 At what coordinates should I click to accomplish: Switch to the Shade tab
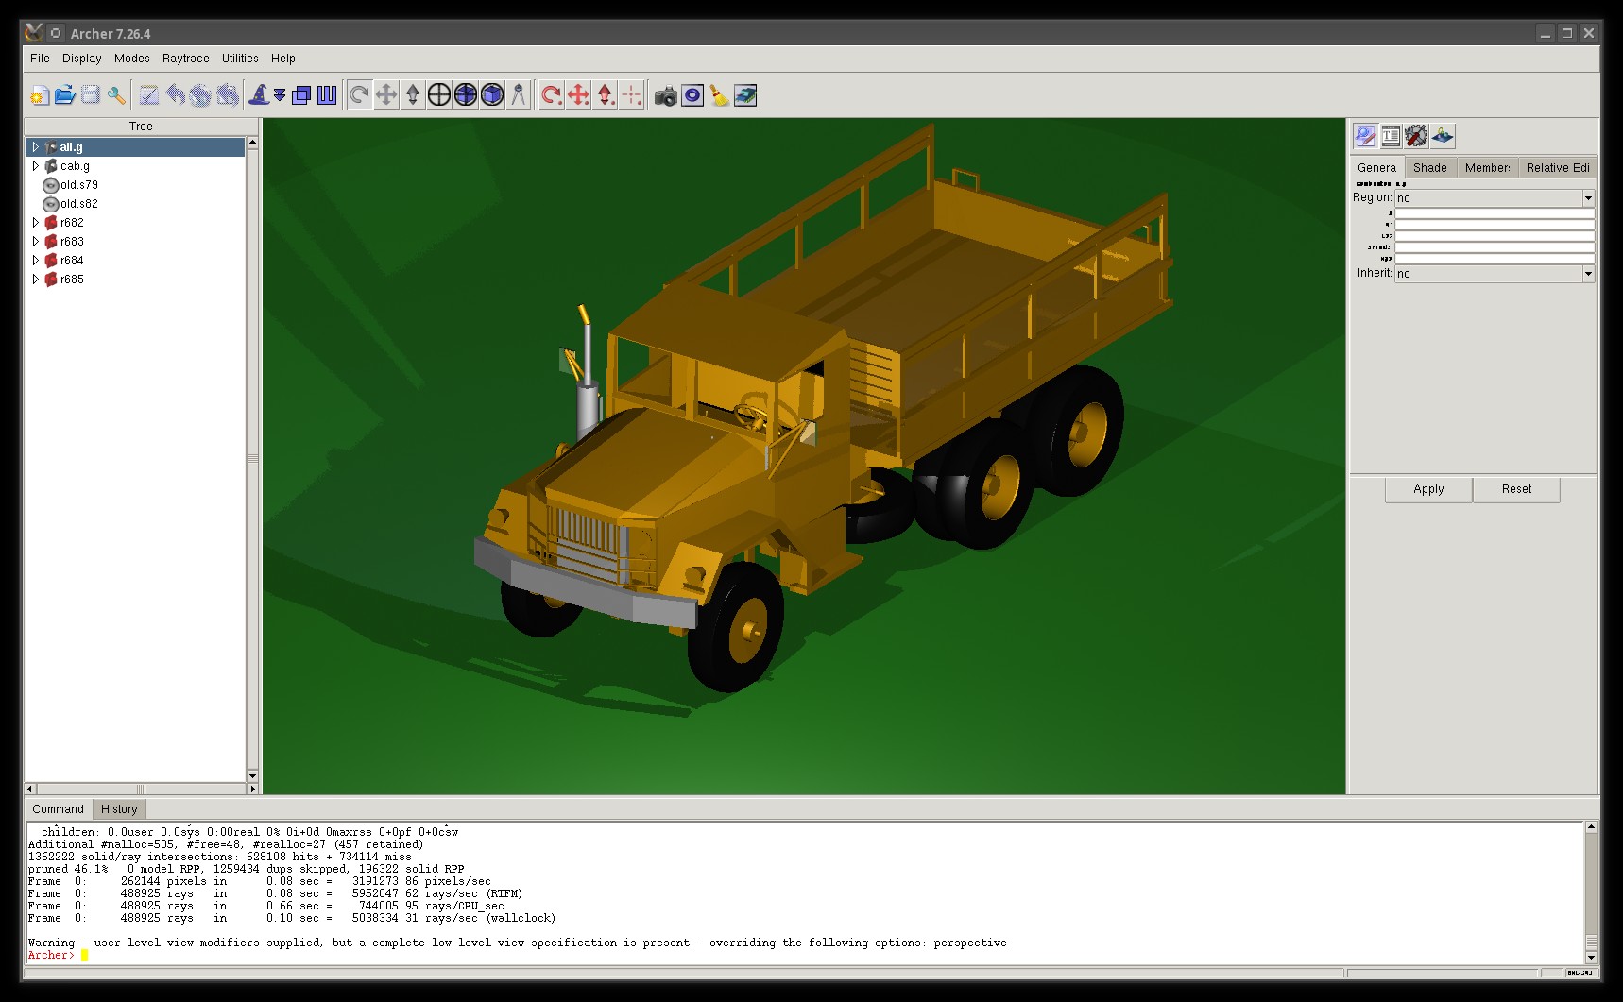point(1429,168)
